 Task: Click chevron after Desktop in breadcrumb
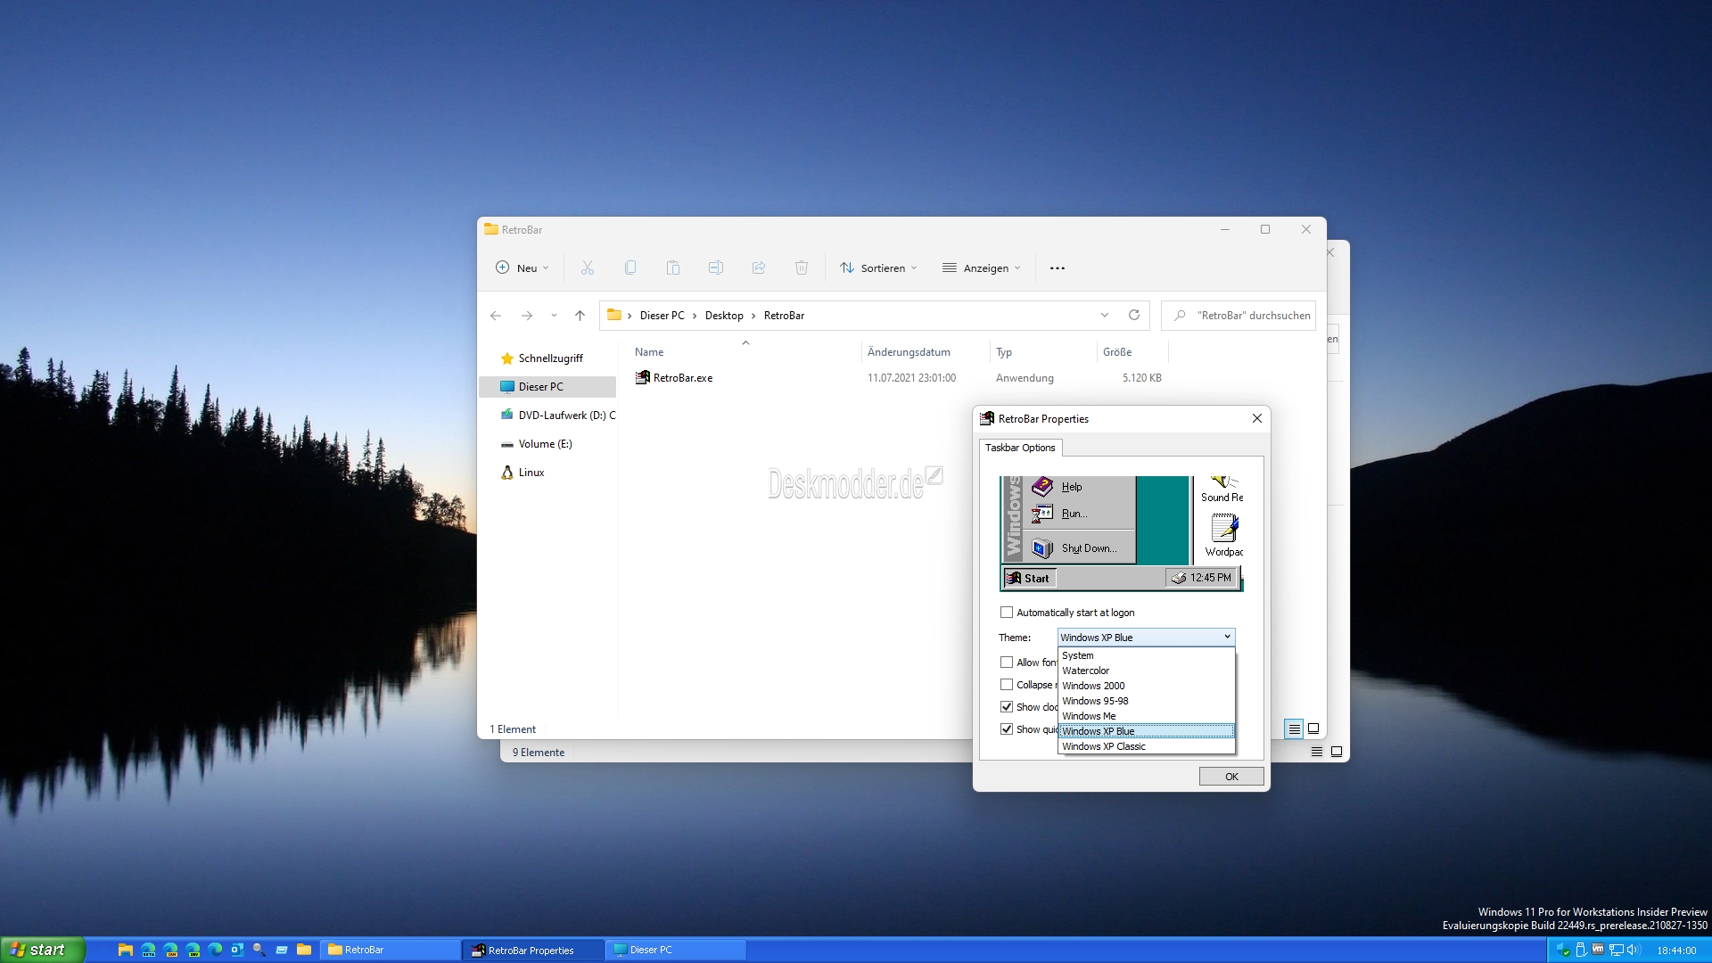coord(753,316)
